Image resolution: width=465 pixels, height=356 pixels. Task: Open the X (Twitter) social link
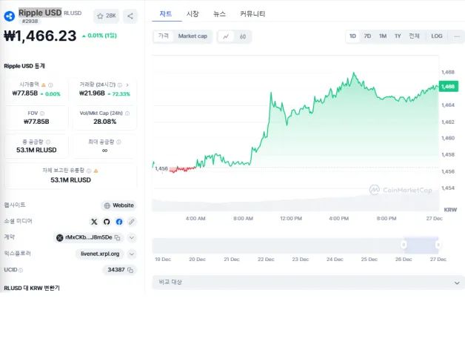(x=94, y=222)
